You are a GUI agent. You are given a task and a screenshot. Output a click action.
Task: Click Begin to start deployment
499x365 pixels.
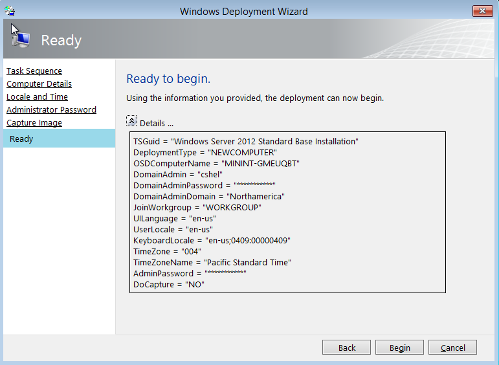click(400, 348)
